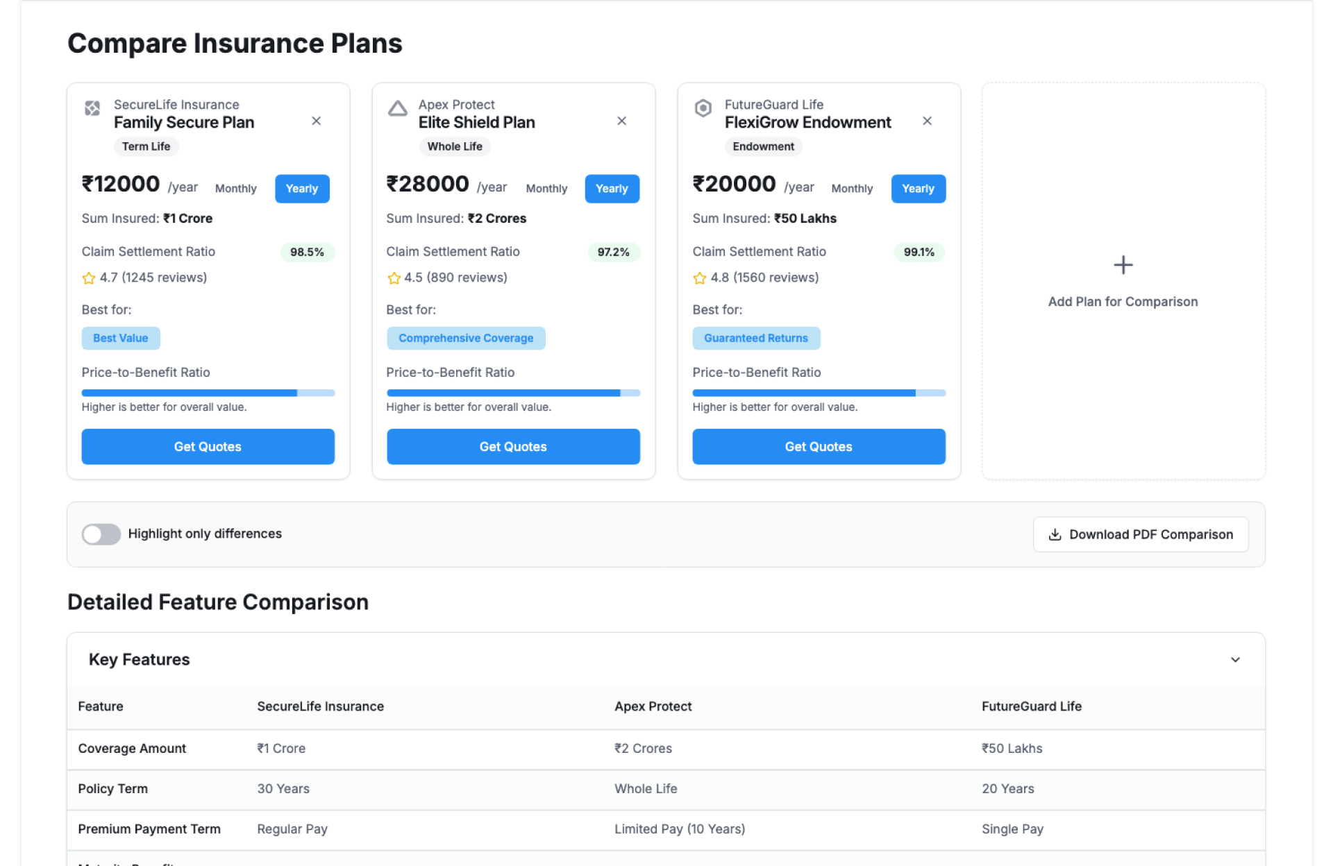Get Quotes for Family Secure Plan
The image size is (1333, 866).
pos(208,447)
